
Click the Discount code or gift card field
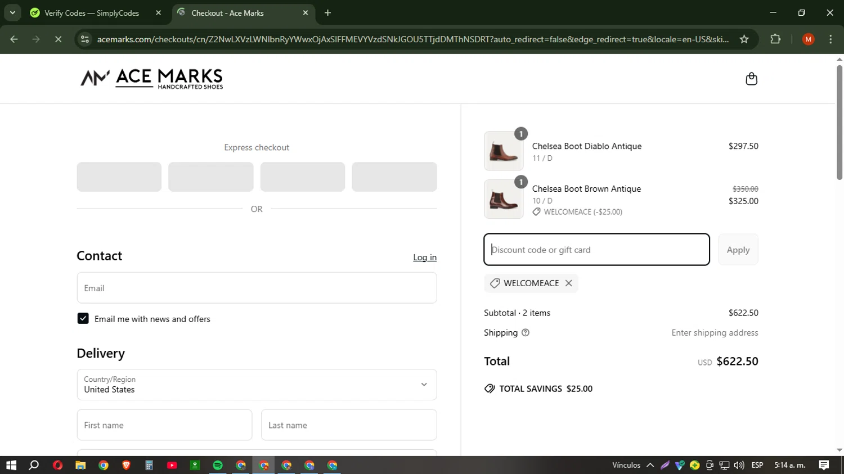pyautogui.click(x=596, y=250)
